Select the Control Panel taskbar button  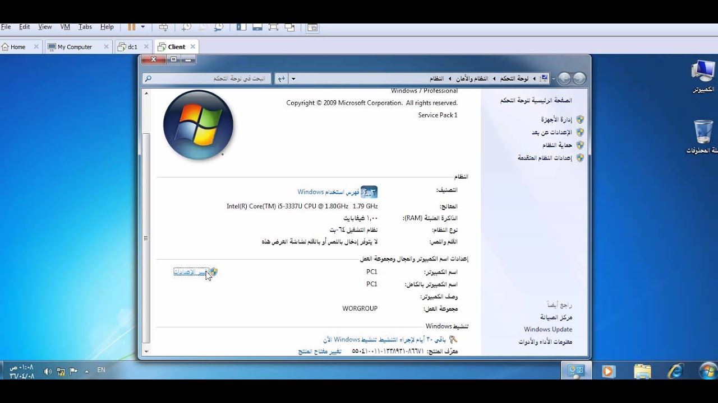point(576,371)
